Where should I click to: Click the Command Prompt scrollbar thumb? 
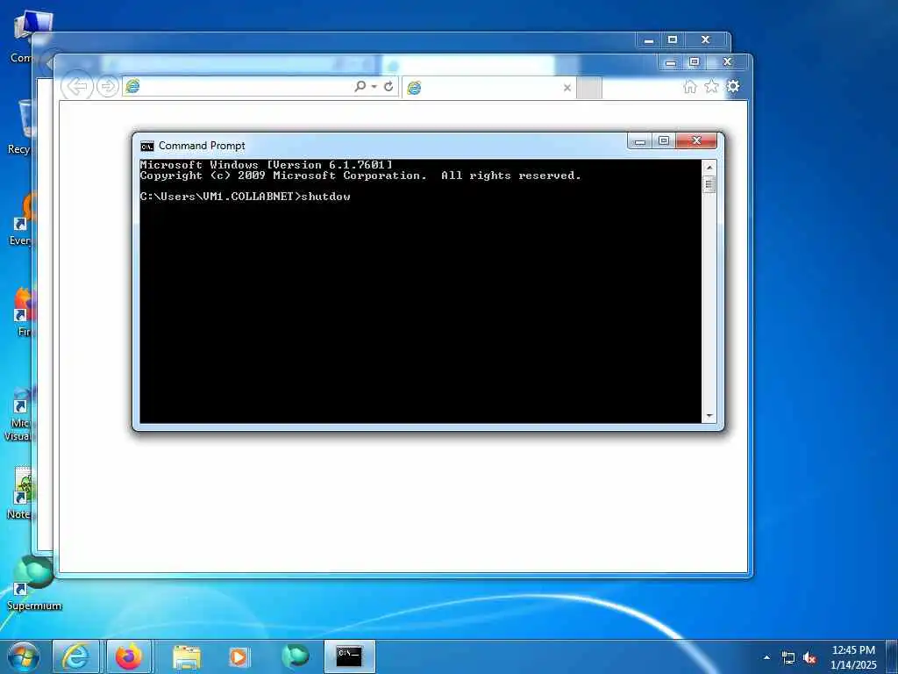(x=709, y=184)
